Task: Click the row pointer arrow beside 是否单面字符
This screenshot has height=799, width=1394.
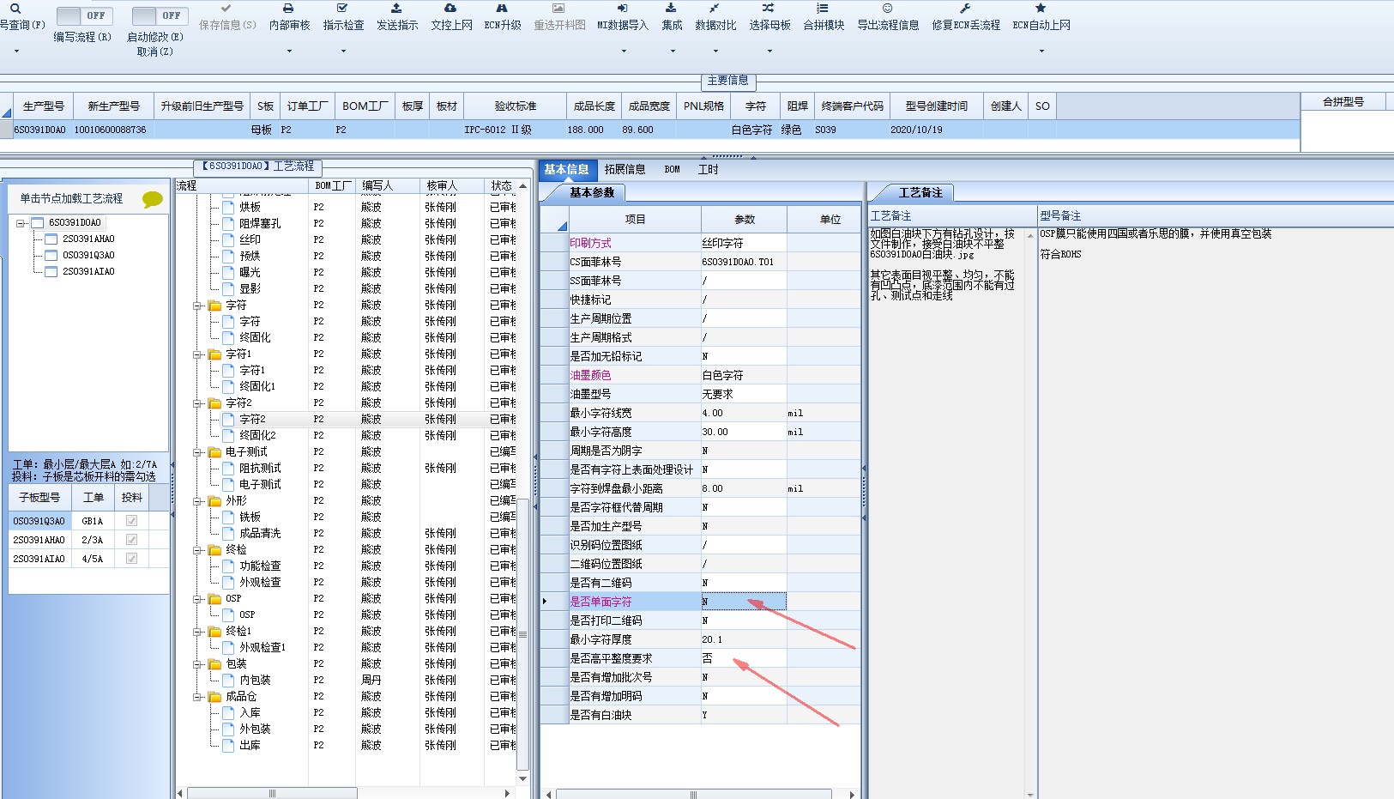Action: point(545,602)
